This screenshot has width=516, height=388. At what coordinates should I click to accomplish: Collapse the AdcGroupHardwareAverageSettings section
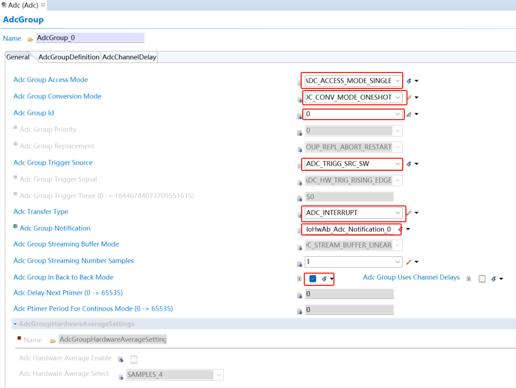15,324
